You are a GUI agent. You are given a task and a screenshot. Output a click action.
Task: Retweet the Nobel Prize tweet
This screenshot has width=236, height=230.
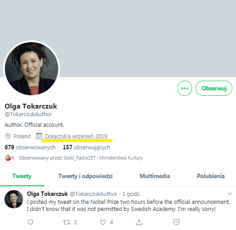(x=67, y=222)
